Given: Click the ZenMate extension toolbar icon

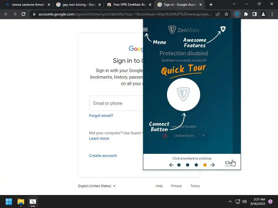Looking at the screenshot, I should click(x=237, y=14).
